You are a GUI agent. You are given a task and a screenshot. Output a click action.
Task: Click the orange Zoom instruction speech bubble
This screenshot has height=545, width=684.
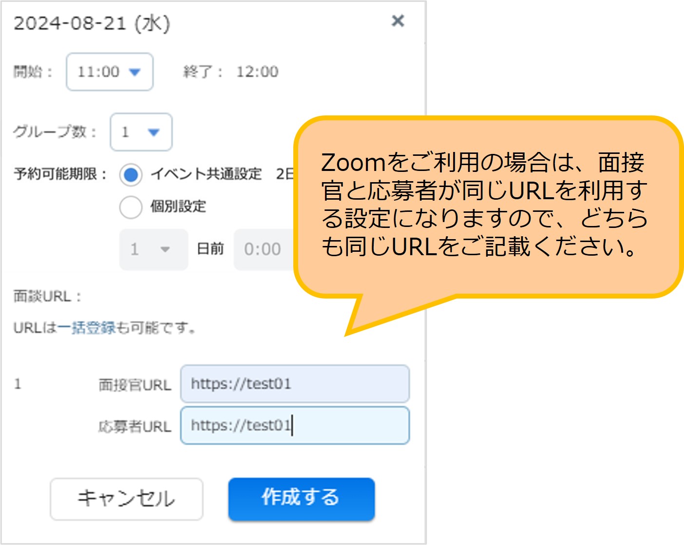[487, 209]
